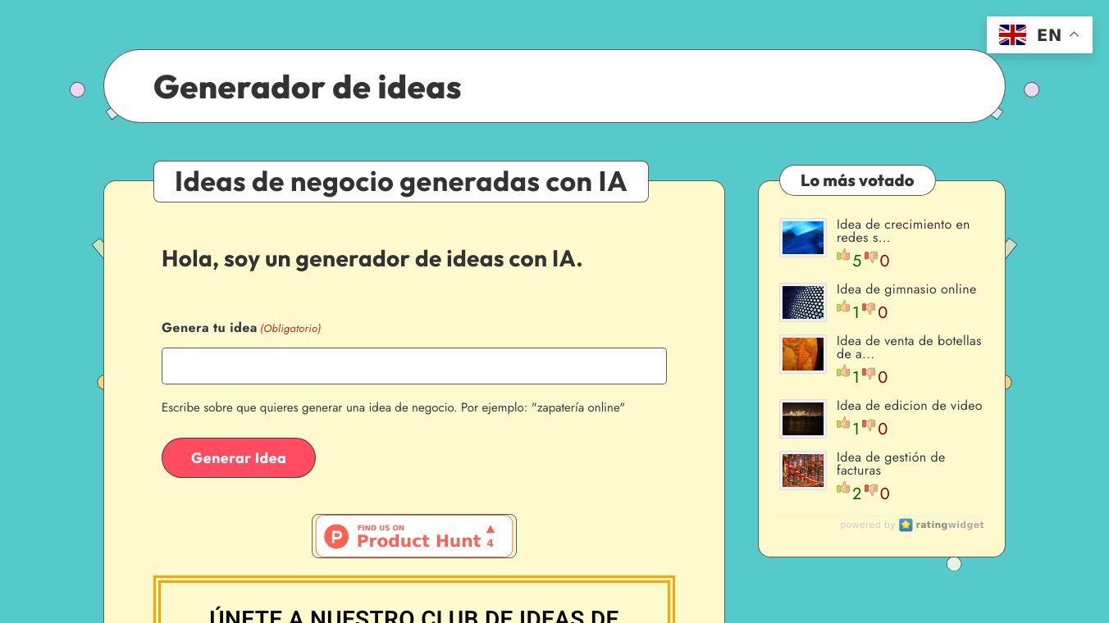The image size is (1109, 623).
Task: Thumbs up 'Idea de crecimiento en redes'
Action: pos(843,256)
